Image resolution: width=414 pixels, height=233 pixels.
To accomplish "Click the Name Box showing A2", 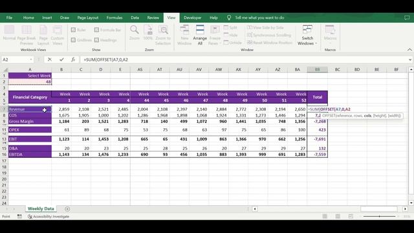I will point(15,60).
